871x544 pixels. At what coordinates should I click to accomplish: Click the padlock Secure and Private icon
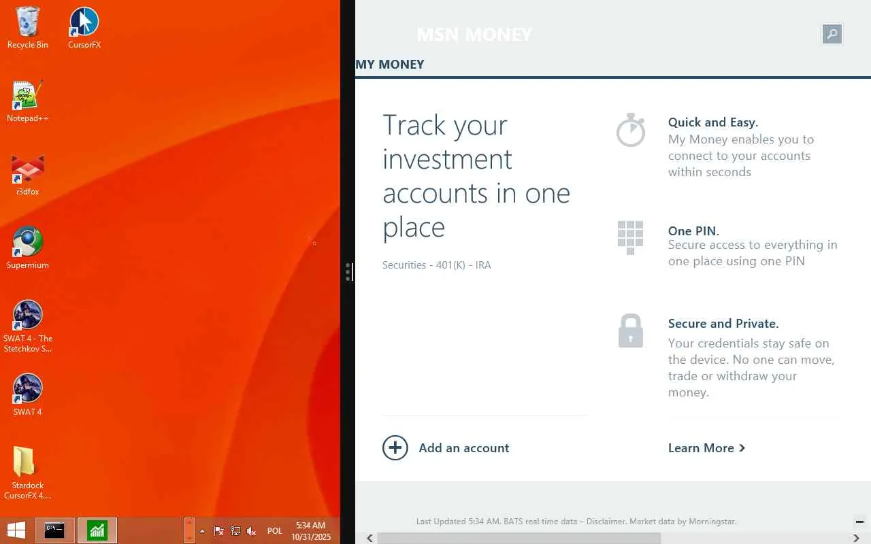[631, 331]
